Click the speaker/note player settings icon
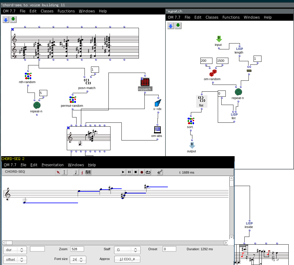Screen dimensions: 294x265 tap(160, 172)
